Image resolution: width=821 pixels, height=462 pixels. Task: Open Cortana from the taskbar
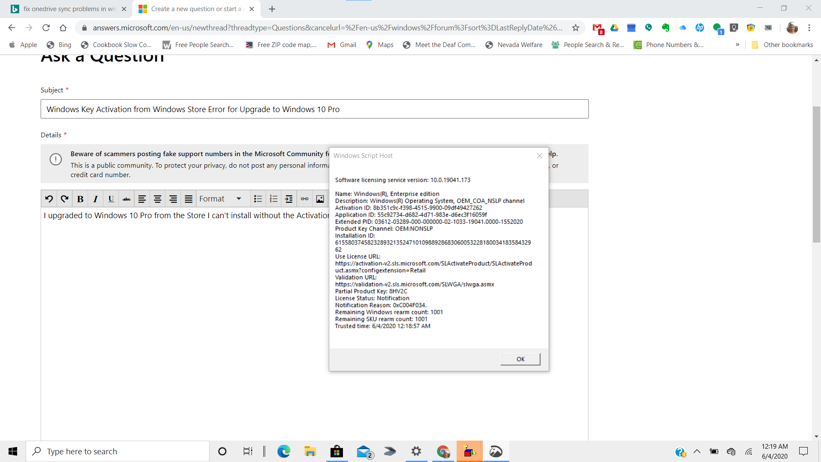(x=222, y=451)
